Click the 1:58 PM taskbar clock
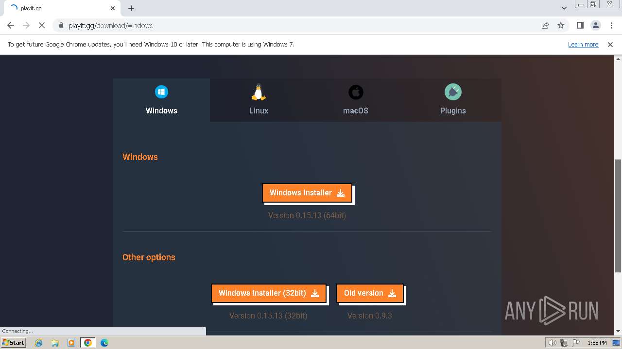Viewport: 622px width, 349px height. click(597, 343)
